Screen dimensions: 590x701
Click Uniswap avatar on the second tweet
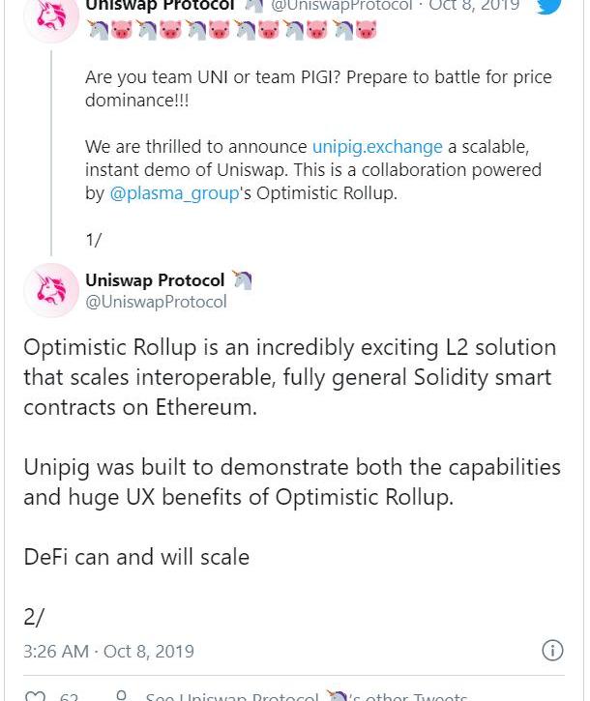50,290
